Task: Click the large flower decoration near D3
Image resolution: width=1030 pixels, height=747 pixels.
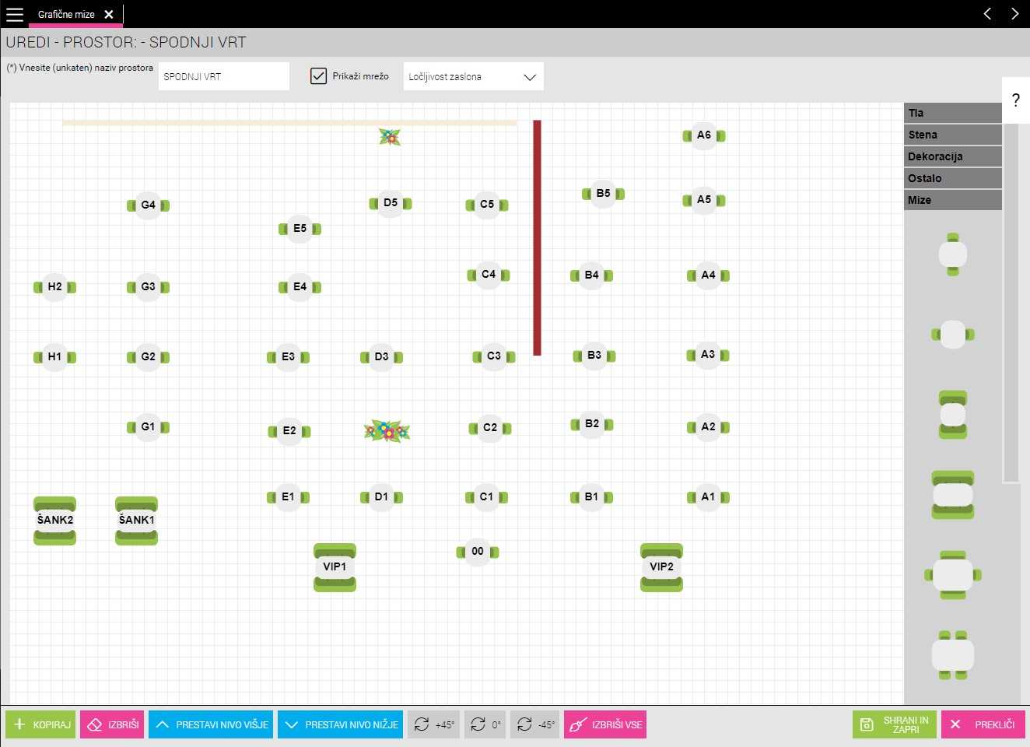Action: pos(387,431)
